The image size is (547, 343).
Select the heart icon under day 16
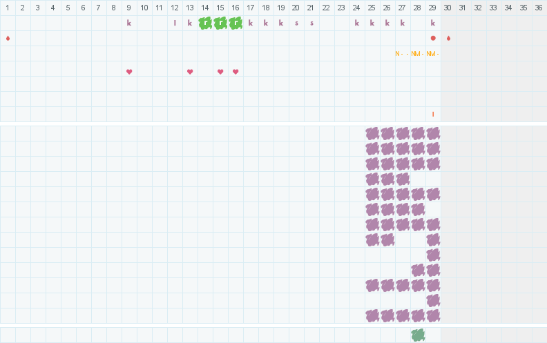236,72
